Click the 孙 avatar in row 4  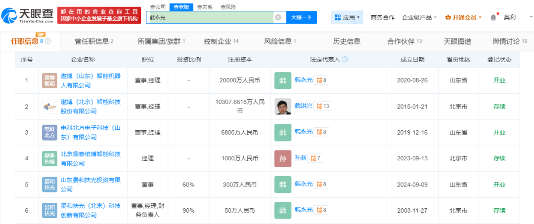click(283, 158)
